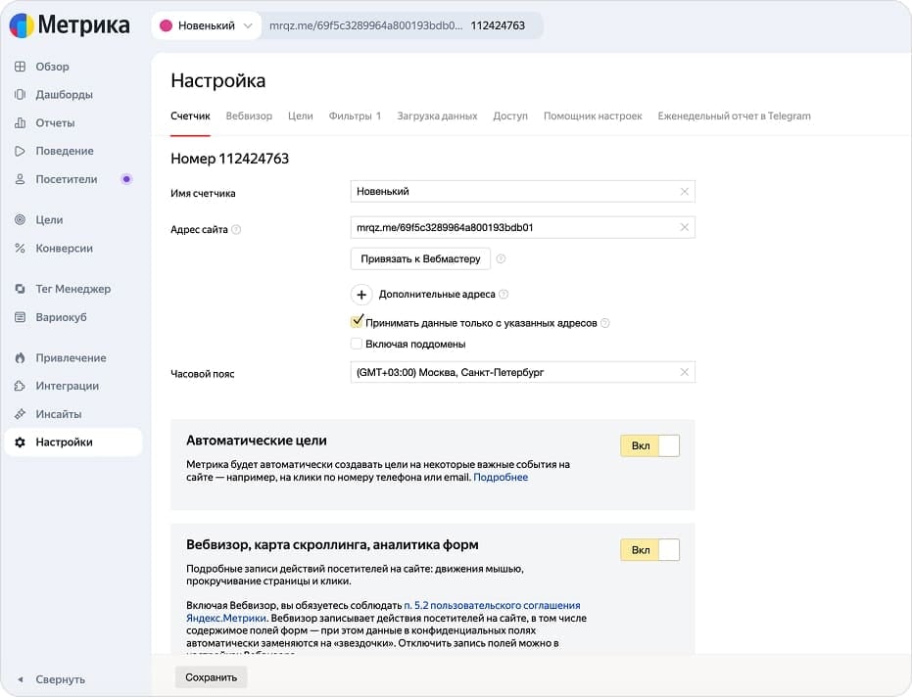Viewport: 912px width, 697px height.
Task: Add address with the plus button
Action: coord(361,295)
